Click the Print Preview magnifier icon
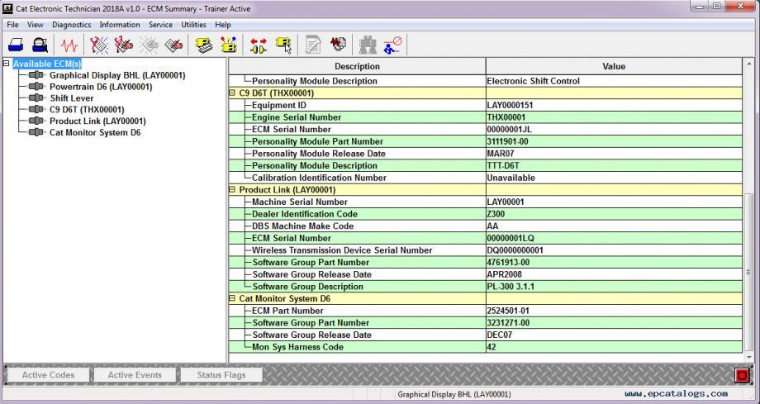760x404 pixels. tap(40, 45)
